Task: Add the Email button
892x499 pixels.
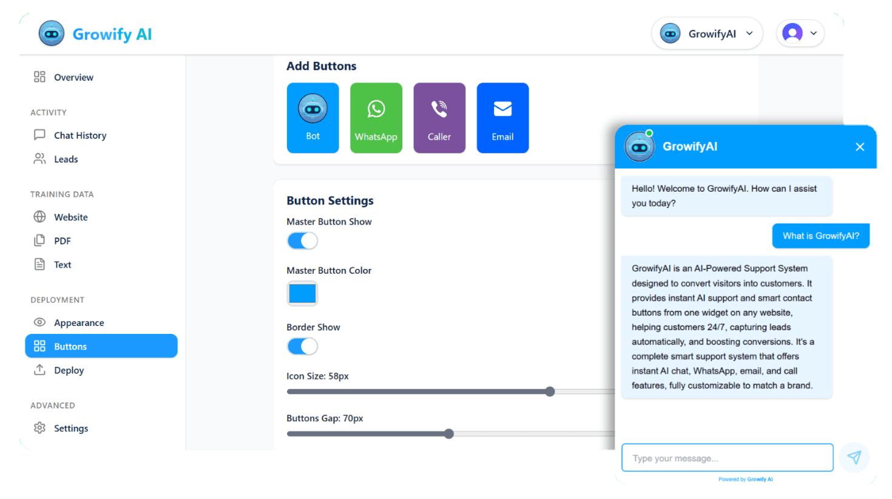Action: point(502,117)
